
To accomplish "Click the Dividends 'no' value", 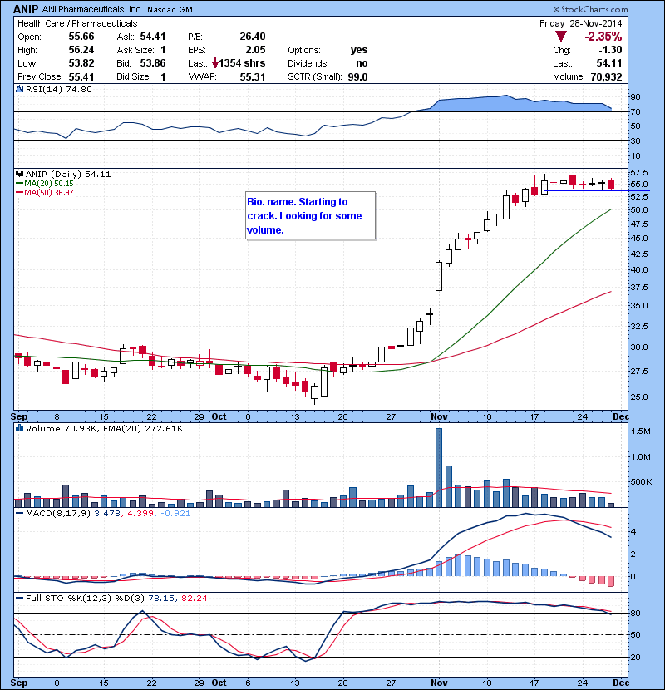I will [362, 63].
